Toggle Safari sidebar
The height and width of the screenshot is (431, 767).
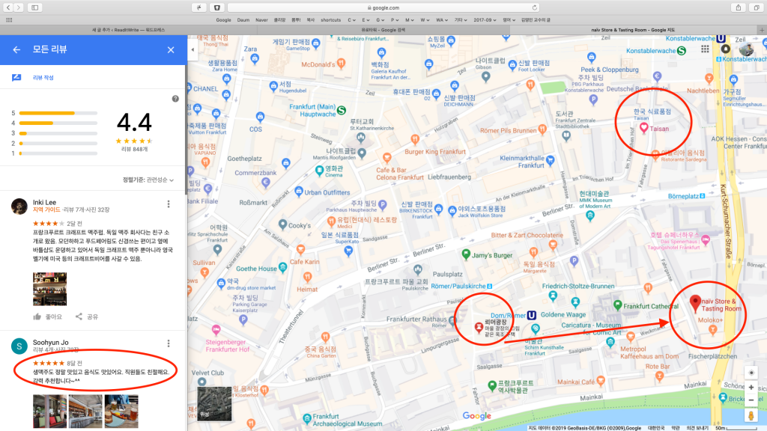coord(34,7)
